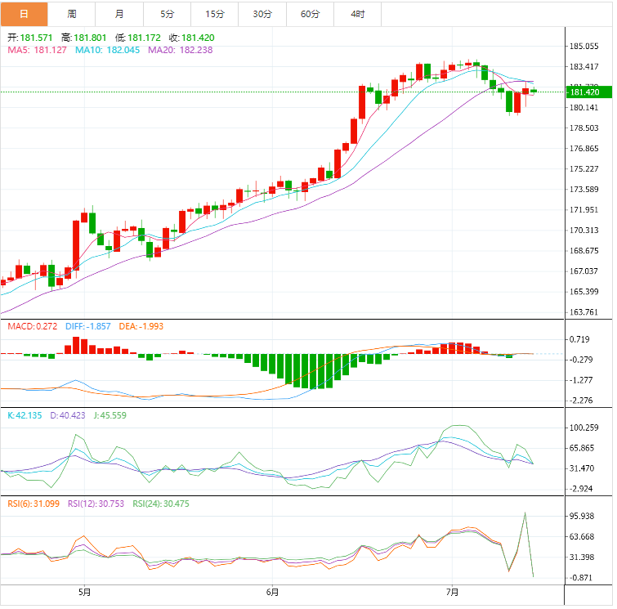The width and height of the screenshot is (617, 609).
Task: Click the MACD:0.272 indicator label
Action: 32,326
